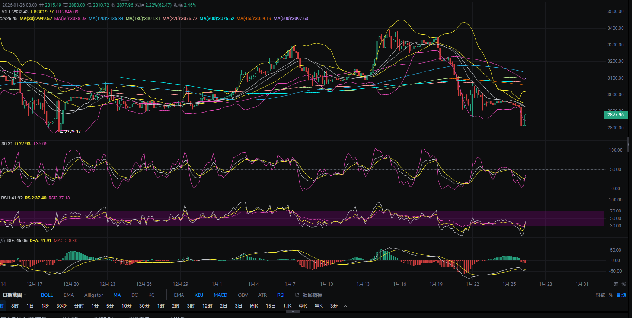Viewport: 632px width, 318px height.
Task: Toggle the BOLL indicator overlay
Action: 47,295
